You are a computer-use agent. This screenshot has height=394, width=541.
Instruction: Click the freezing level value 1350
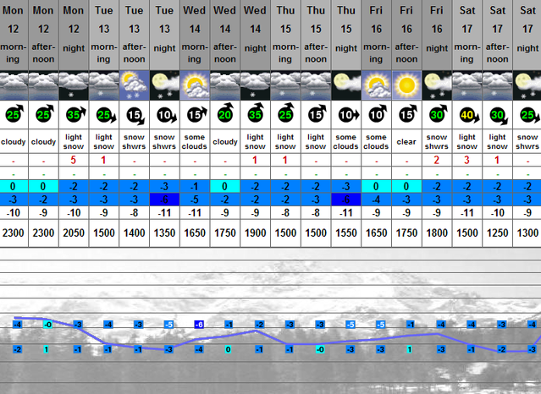click(164, 233)
